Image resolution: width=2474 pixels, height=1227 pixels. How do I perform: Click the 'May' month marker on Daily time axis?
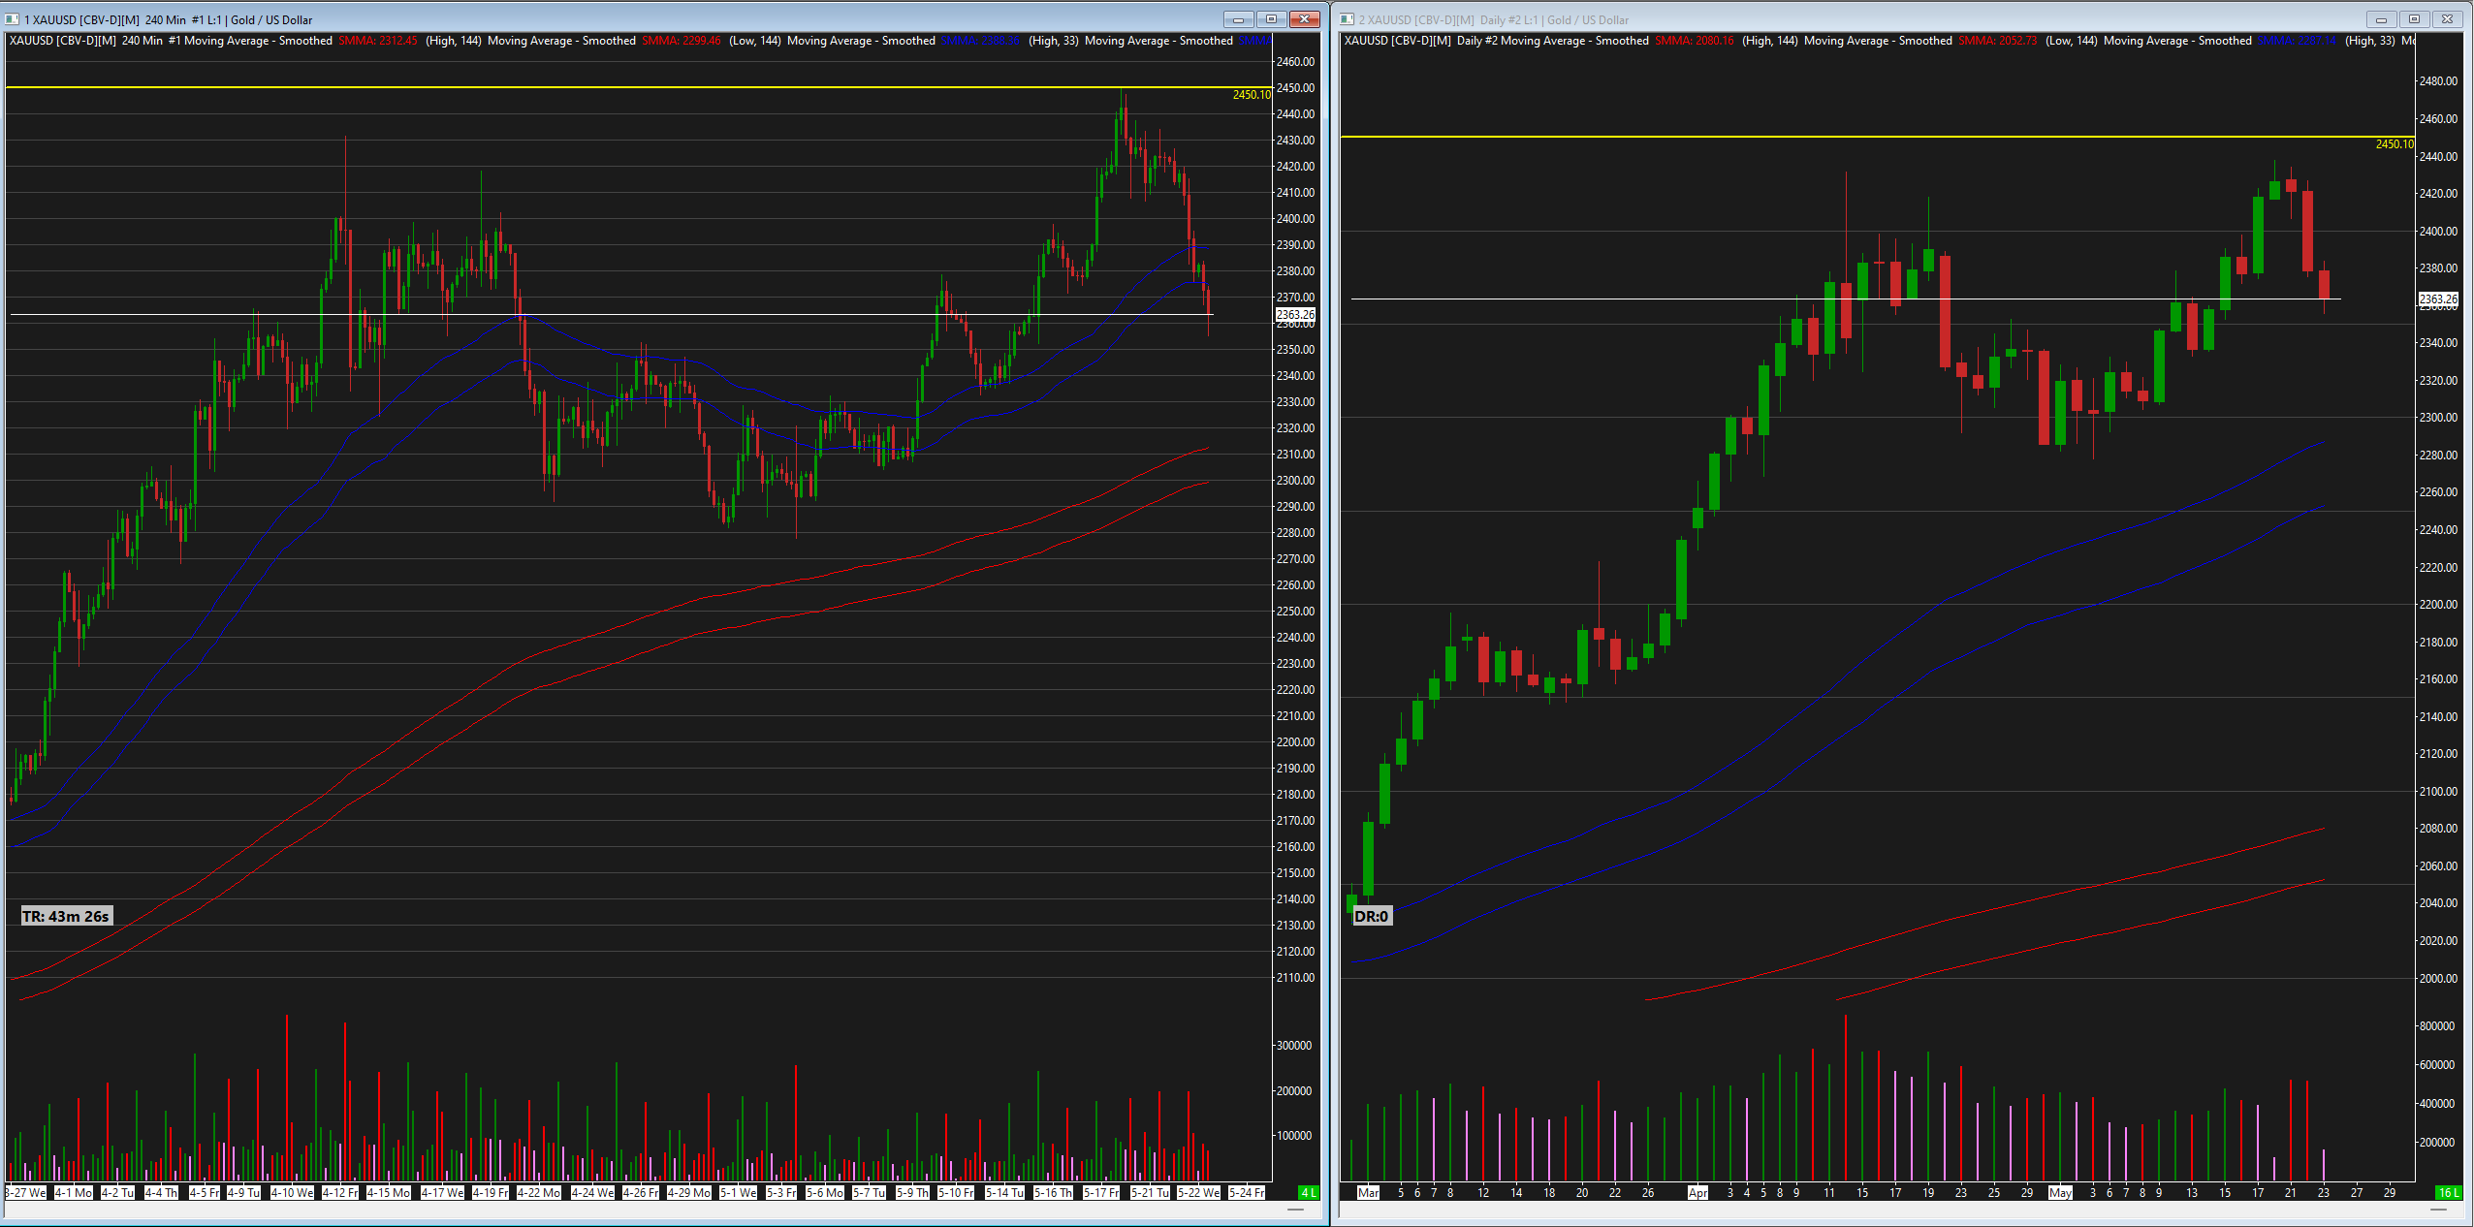(x=2060, y=1193)
